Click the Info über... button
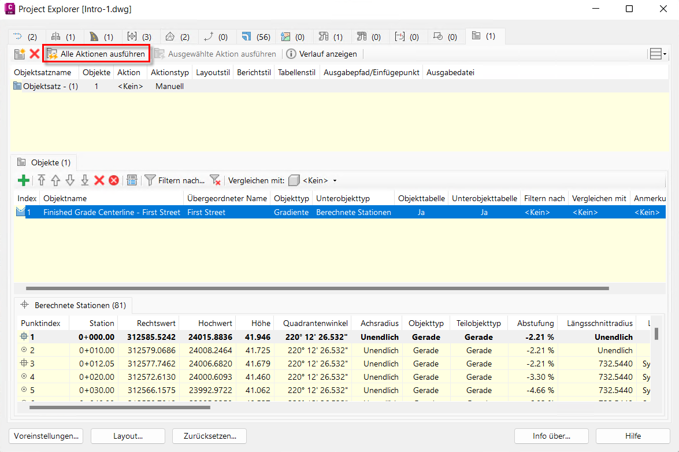 [551, 436]
